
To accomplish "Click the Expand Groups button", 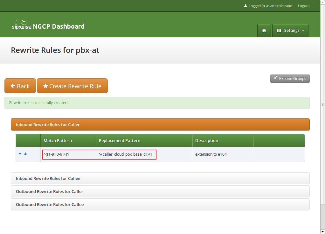I will point(290,79).
